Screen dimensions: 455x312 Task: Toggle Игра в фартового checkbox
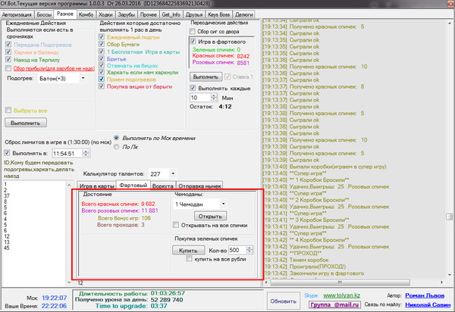pos(193,42)
